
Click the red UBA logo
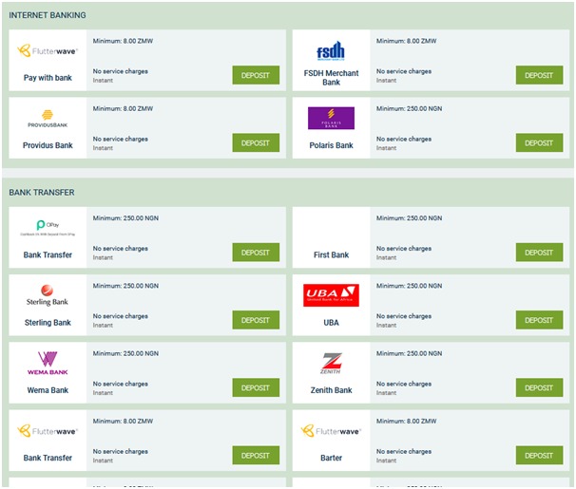pyautogui.click(x=331, y=295)
